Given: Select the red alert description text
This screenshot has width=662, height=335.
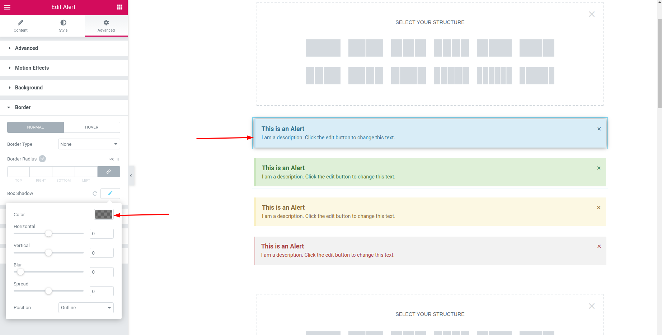Looking at the screenshot, I should coord(328,255).
